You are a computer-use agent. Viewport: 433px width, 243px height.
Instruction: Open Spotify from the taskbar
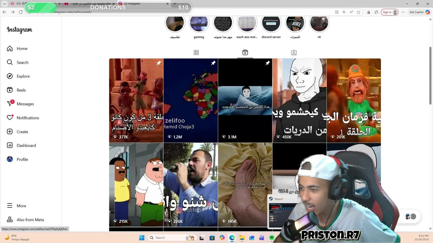[272, 238]
